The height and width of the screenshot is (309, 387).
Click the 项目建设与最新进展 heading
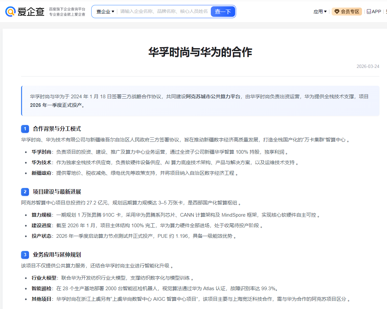(57, 192)
